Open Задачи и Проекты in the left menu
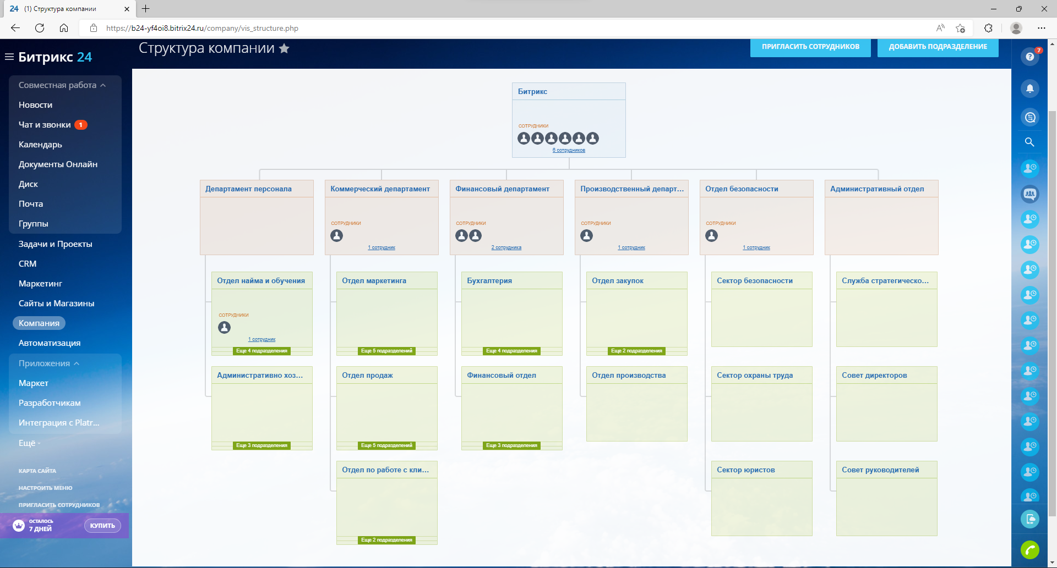Viewport: 1057px width, 568px height. 56,244
